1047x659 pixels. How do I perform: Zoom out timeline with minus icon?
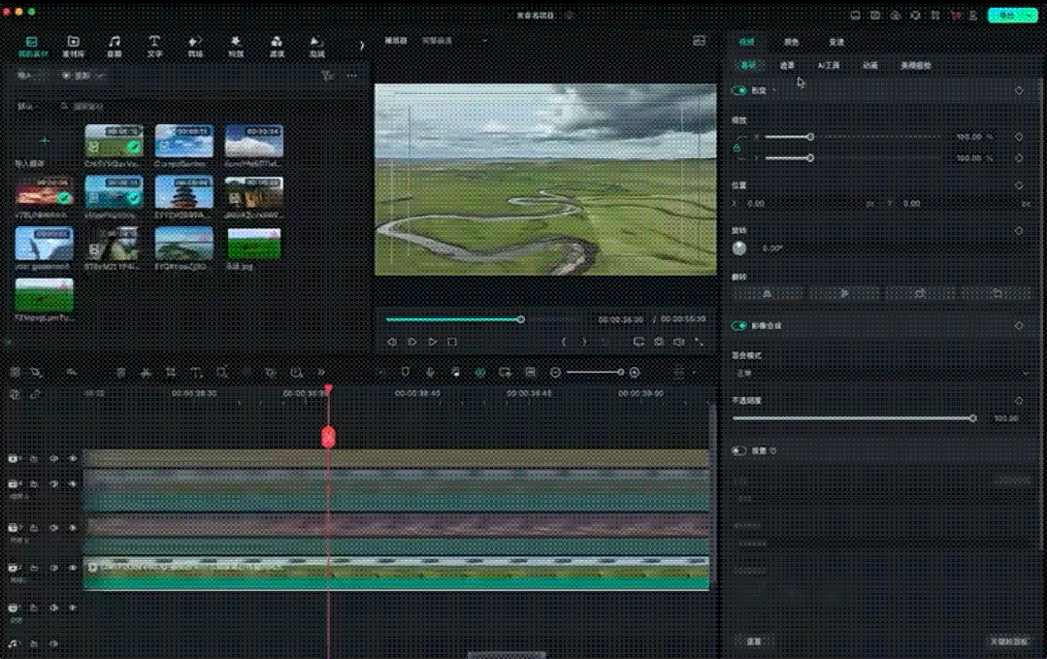(x=556, y=373)
